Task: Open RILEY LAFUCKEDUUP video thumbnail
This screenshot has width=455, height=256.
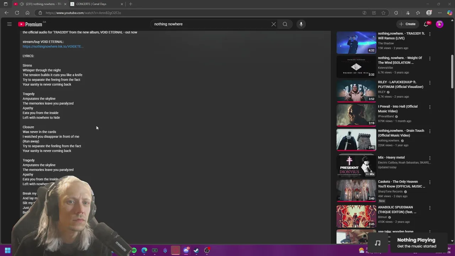Action: point(356,91)
